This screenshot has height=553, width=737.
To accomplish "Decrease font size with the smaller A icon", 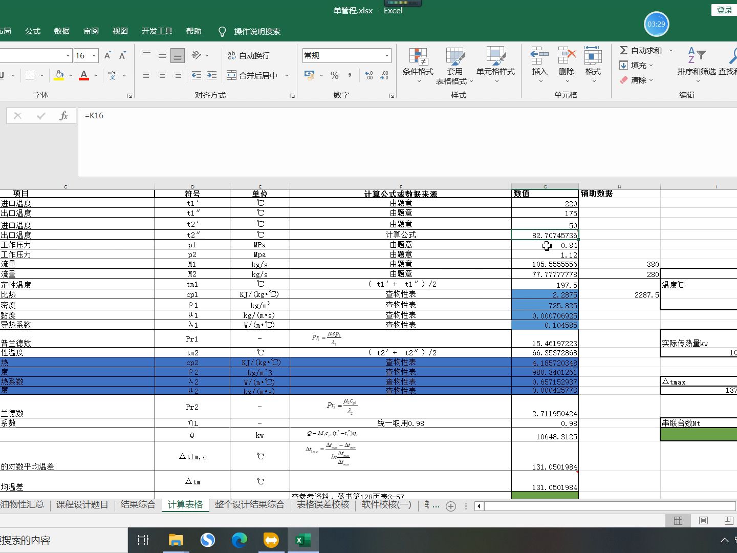I will click(x=122, y=55).
